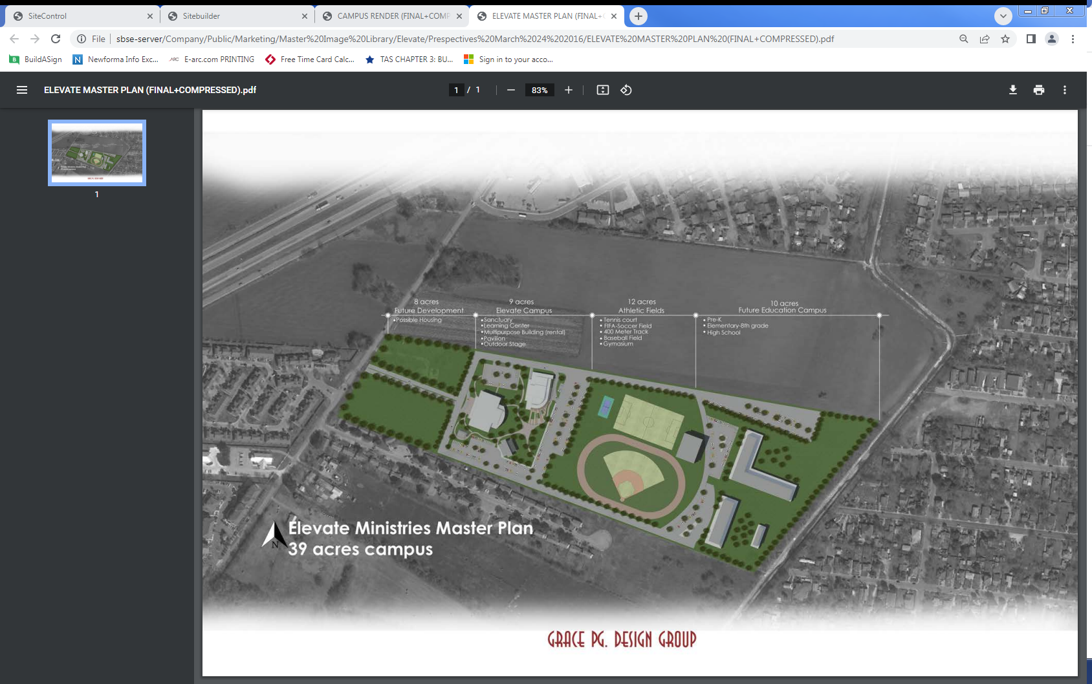The width and height of the screenshot is (1092, 684).
Task: Click the 'Outdoor Stage' bullet text
Action: click(503, 344)
